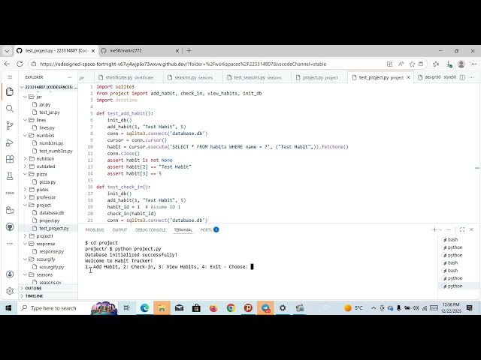Open the Extensions view

click(x=10, y=159)
